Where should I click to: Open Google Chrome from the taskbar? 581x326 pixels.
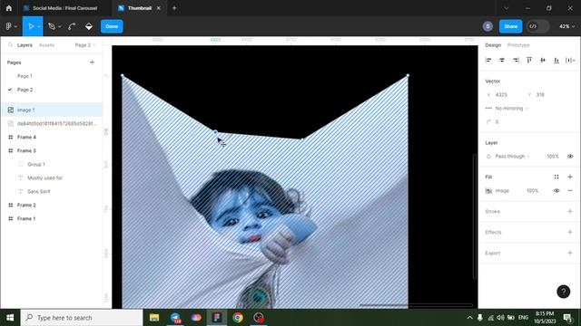click(x=238, y=318)
